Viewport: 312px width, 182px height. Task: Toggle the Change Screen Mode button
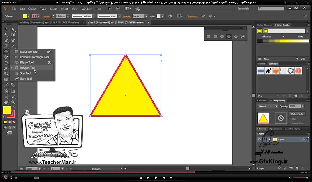point(9,133)
